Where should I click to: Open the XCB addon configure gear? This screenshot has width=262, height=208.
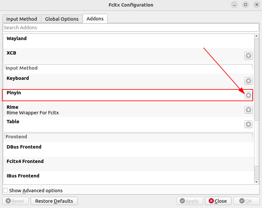248,56
